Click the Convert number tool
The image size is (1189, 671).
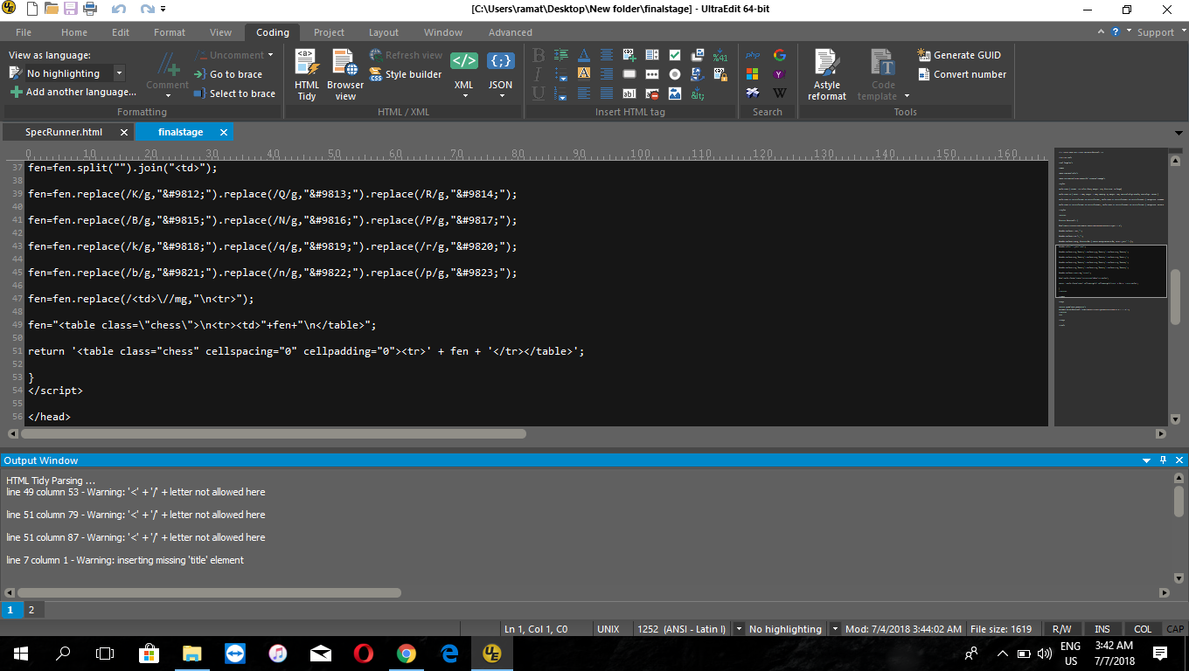(x=961, y=74)
